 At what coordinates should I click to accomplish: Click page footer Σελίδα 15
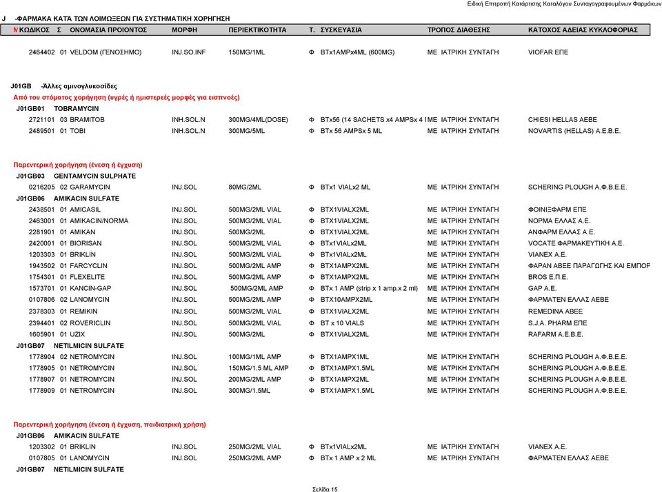coord(325,489)
